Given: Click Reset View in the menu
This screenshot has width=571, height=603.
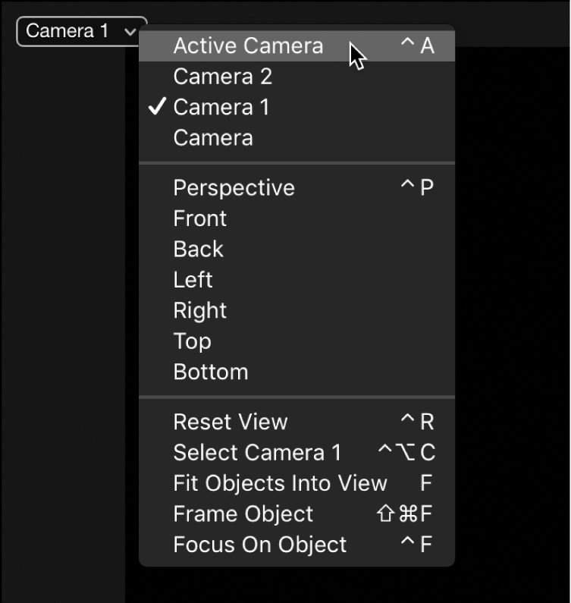Looking at the screenshot, I should coord(231,422).
